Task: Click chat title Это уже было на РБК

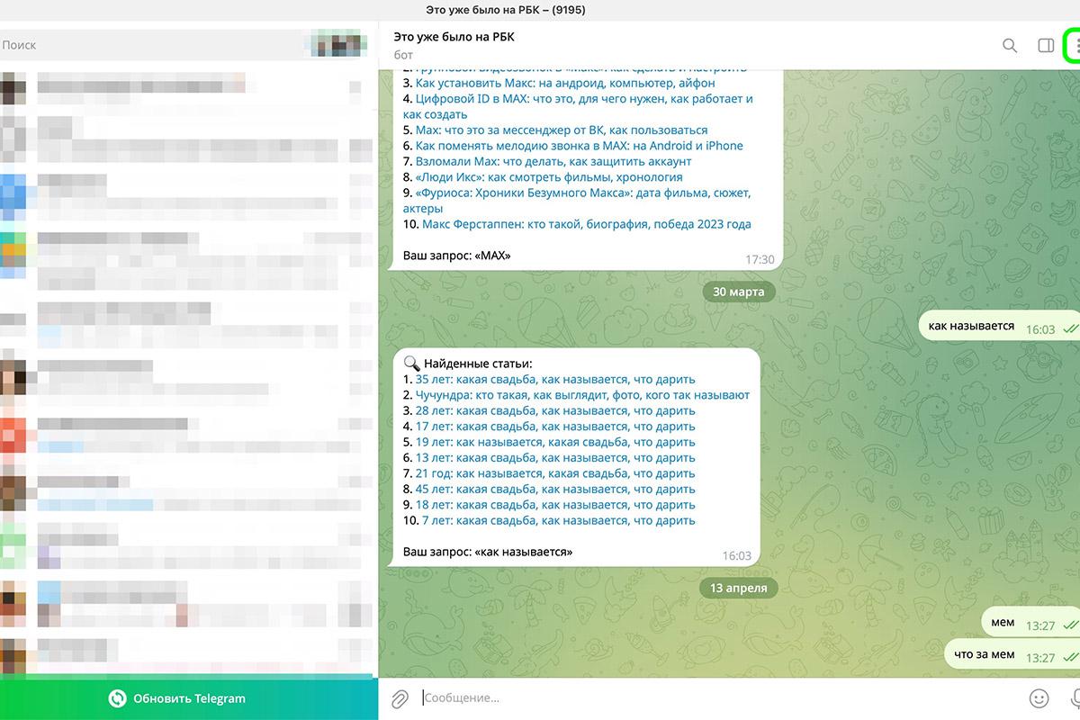Action: 454,37
